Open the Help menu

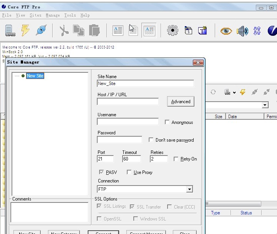point(85,15)
